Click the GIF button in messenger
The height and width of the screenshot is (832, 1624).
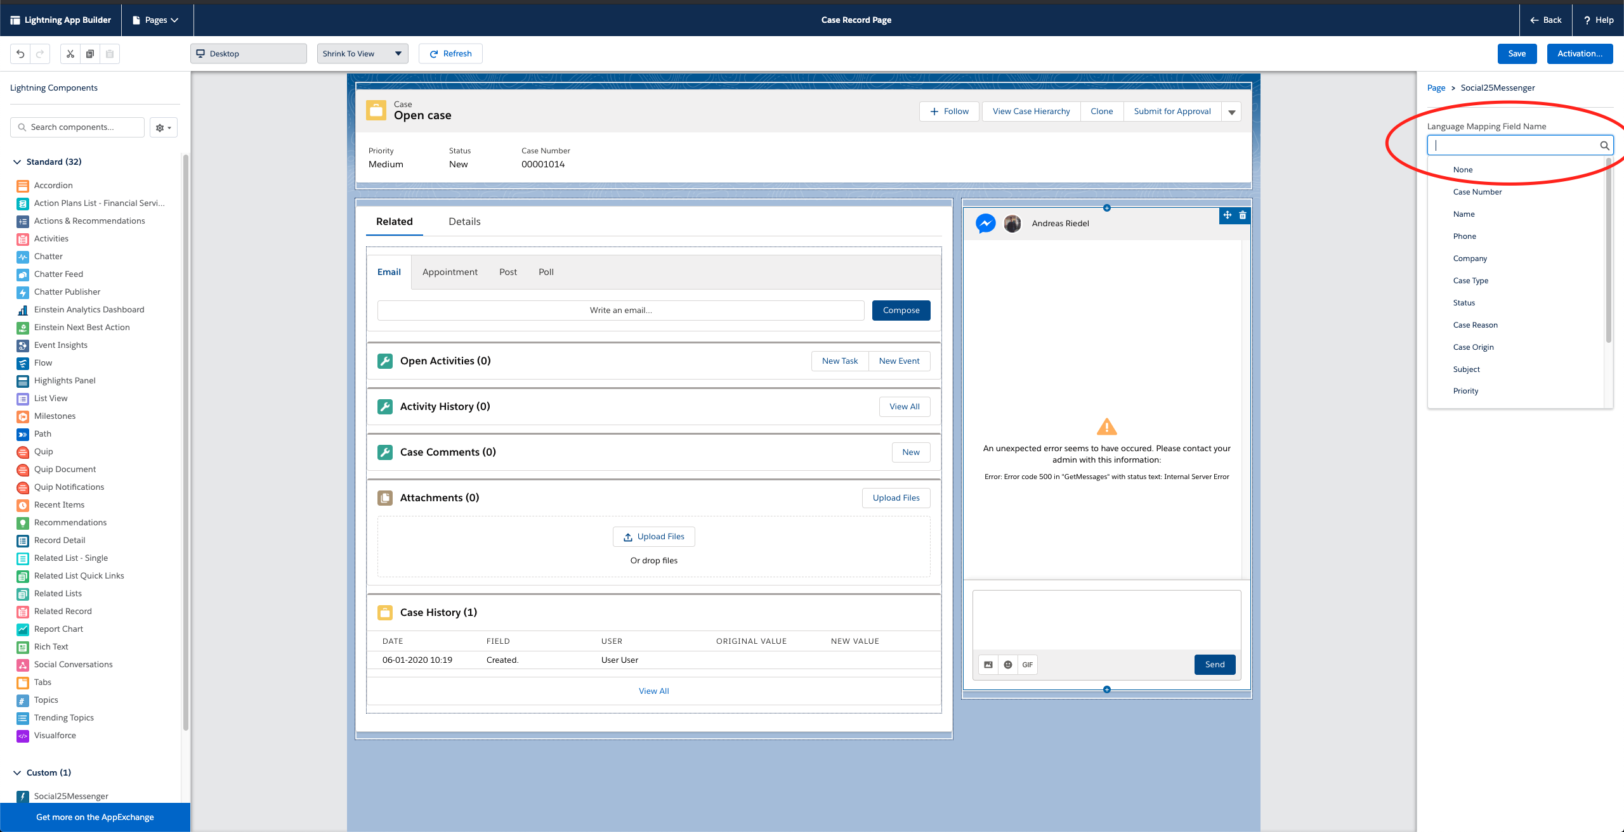tap(1027, 665)
